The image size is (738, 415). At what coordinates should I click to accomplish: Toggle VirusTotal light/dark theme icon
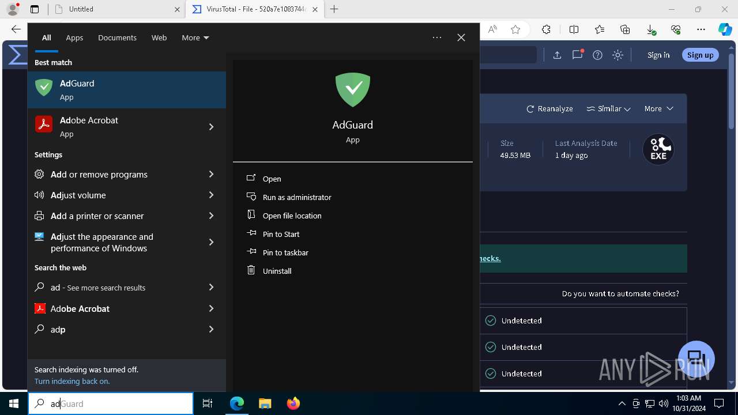[617, 55]
